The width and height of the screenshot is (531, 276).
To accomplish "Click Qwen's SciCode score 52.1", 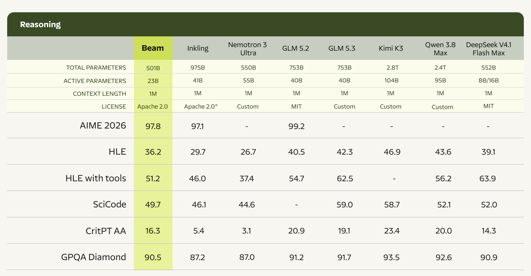I will click(444, 205).
